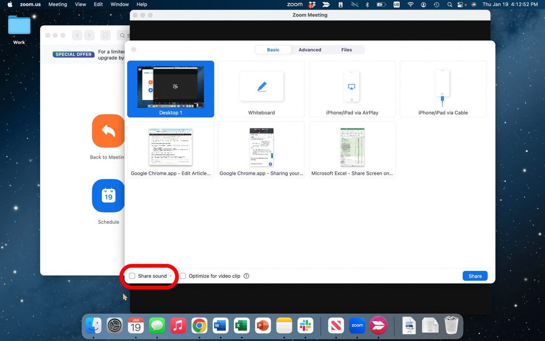
Task: Check Optimize for video clip
Action: coord(183,276)
